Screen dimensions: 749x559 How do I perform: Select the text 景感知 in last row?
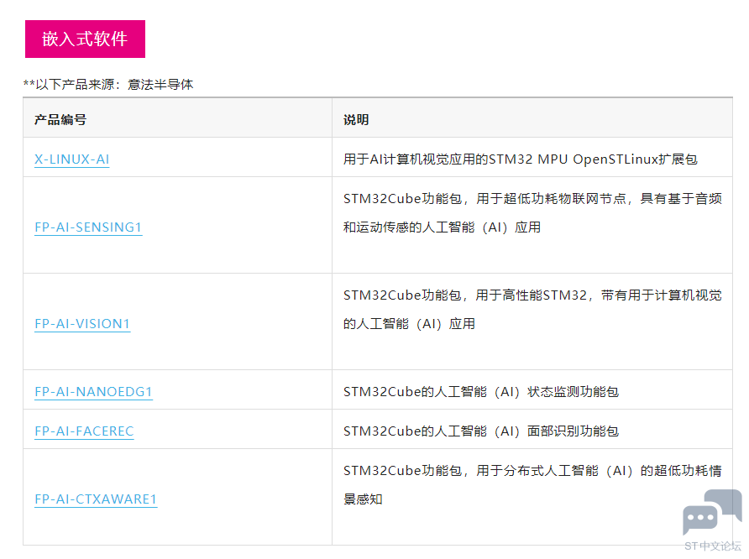click(x=363, y=499)
